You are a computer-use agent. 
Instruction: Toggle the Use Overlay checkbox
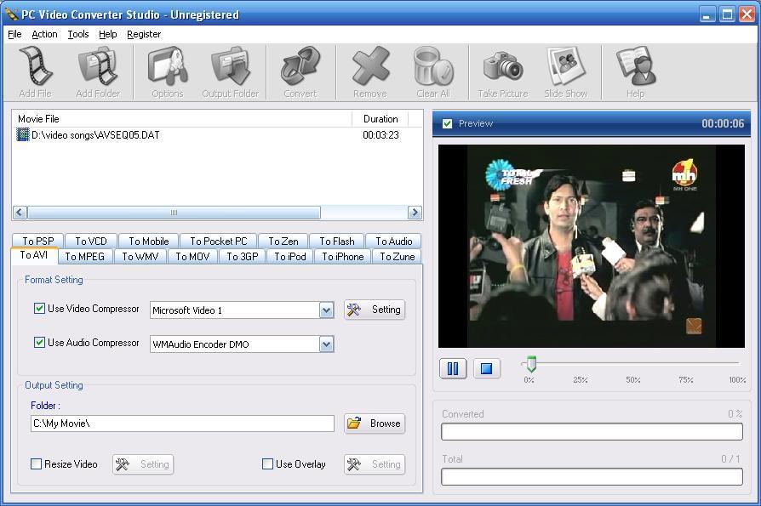(x=266, y=464)
